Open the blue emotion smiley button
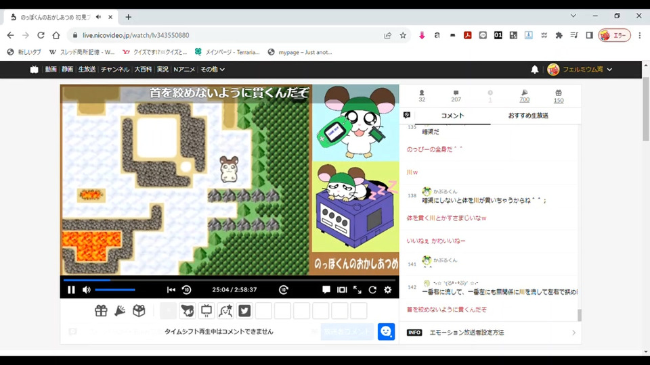Viewport: 650px width, 365px height. pos(386,331)
